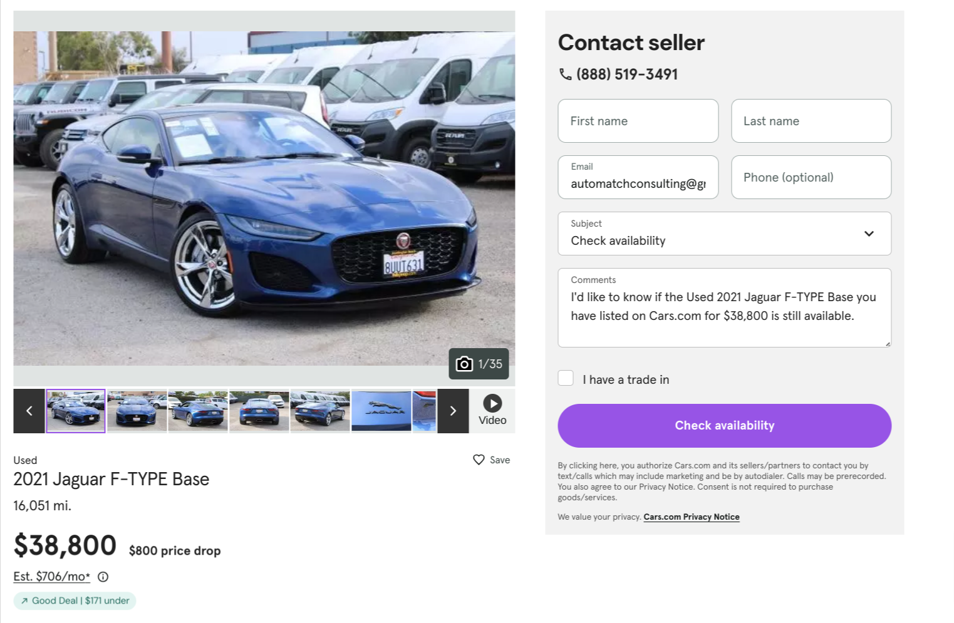Click the Good Deal badge
This screenshot has width=954, height=623.
click(75, 600)
